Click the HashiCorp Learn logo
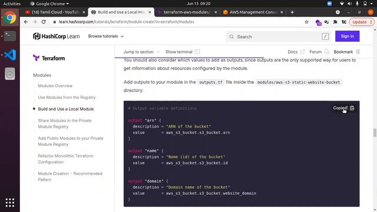Screen dimensions: 377x212 coord(57,37)
